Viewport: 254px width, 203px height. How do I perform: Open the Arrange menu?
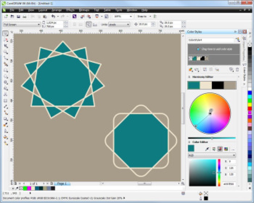pos(57,10)
